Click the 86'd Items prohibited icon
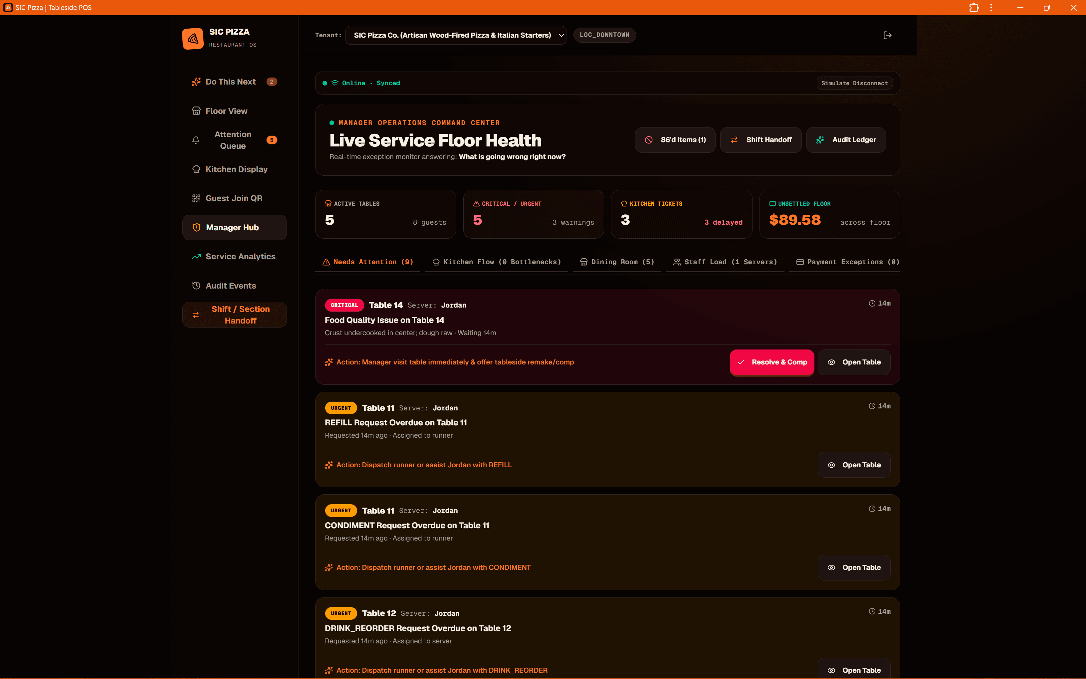This screenshot has height=679, width=1086. 649,140
